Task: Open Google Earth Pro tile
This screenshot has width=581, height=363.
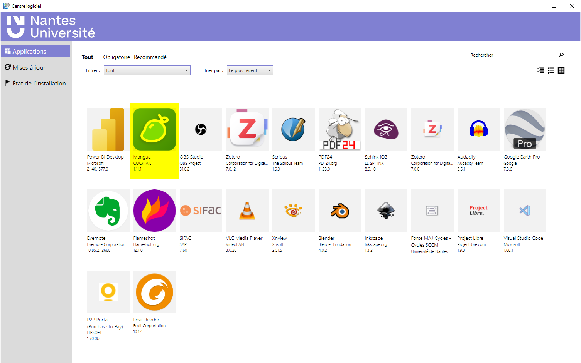Action: [x=525, y=129]
